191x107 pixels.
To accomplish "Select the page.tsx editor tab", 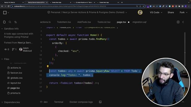I will [121, 22].
